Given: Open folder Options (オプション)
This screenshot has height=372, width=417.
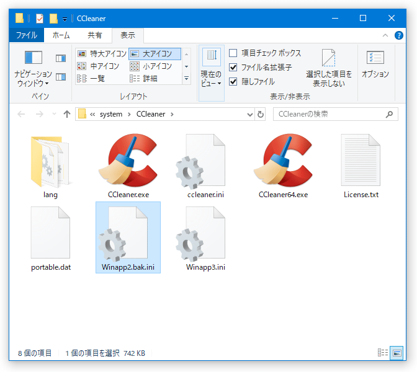Looking at the screenshot, I should [375, 64].
